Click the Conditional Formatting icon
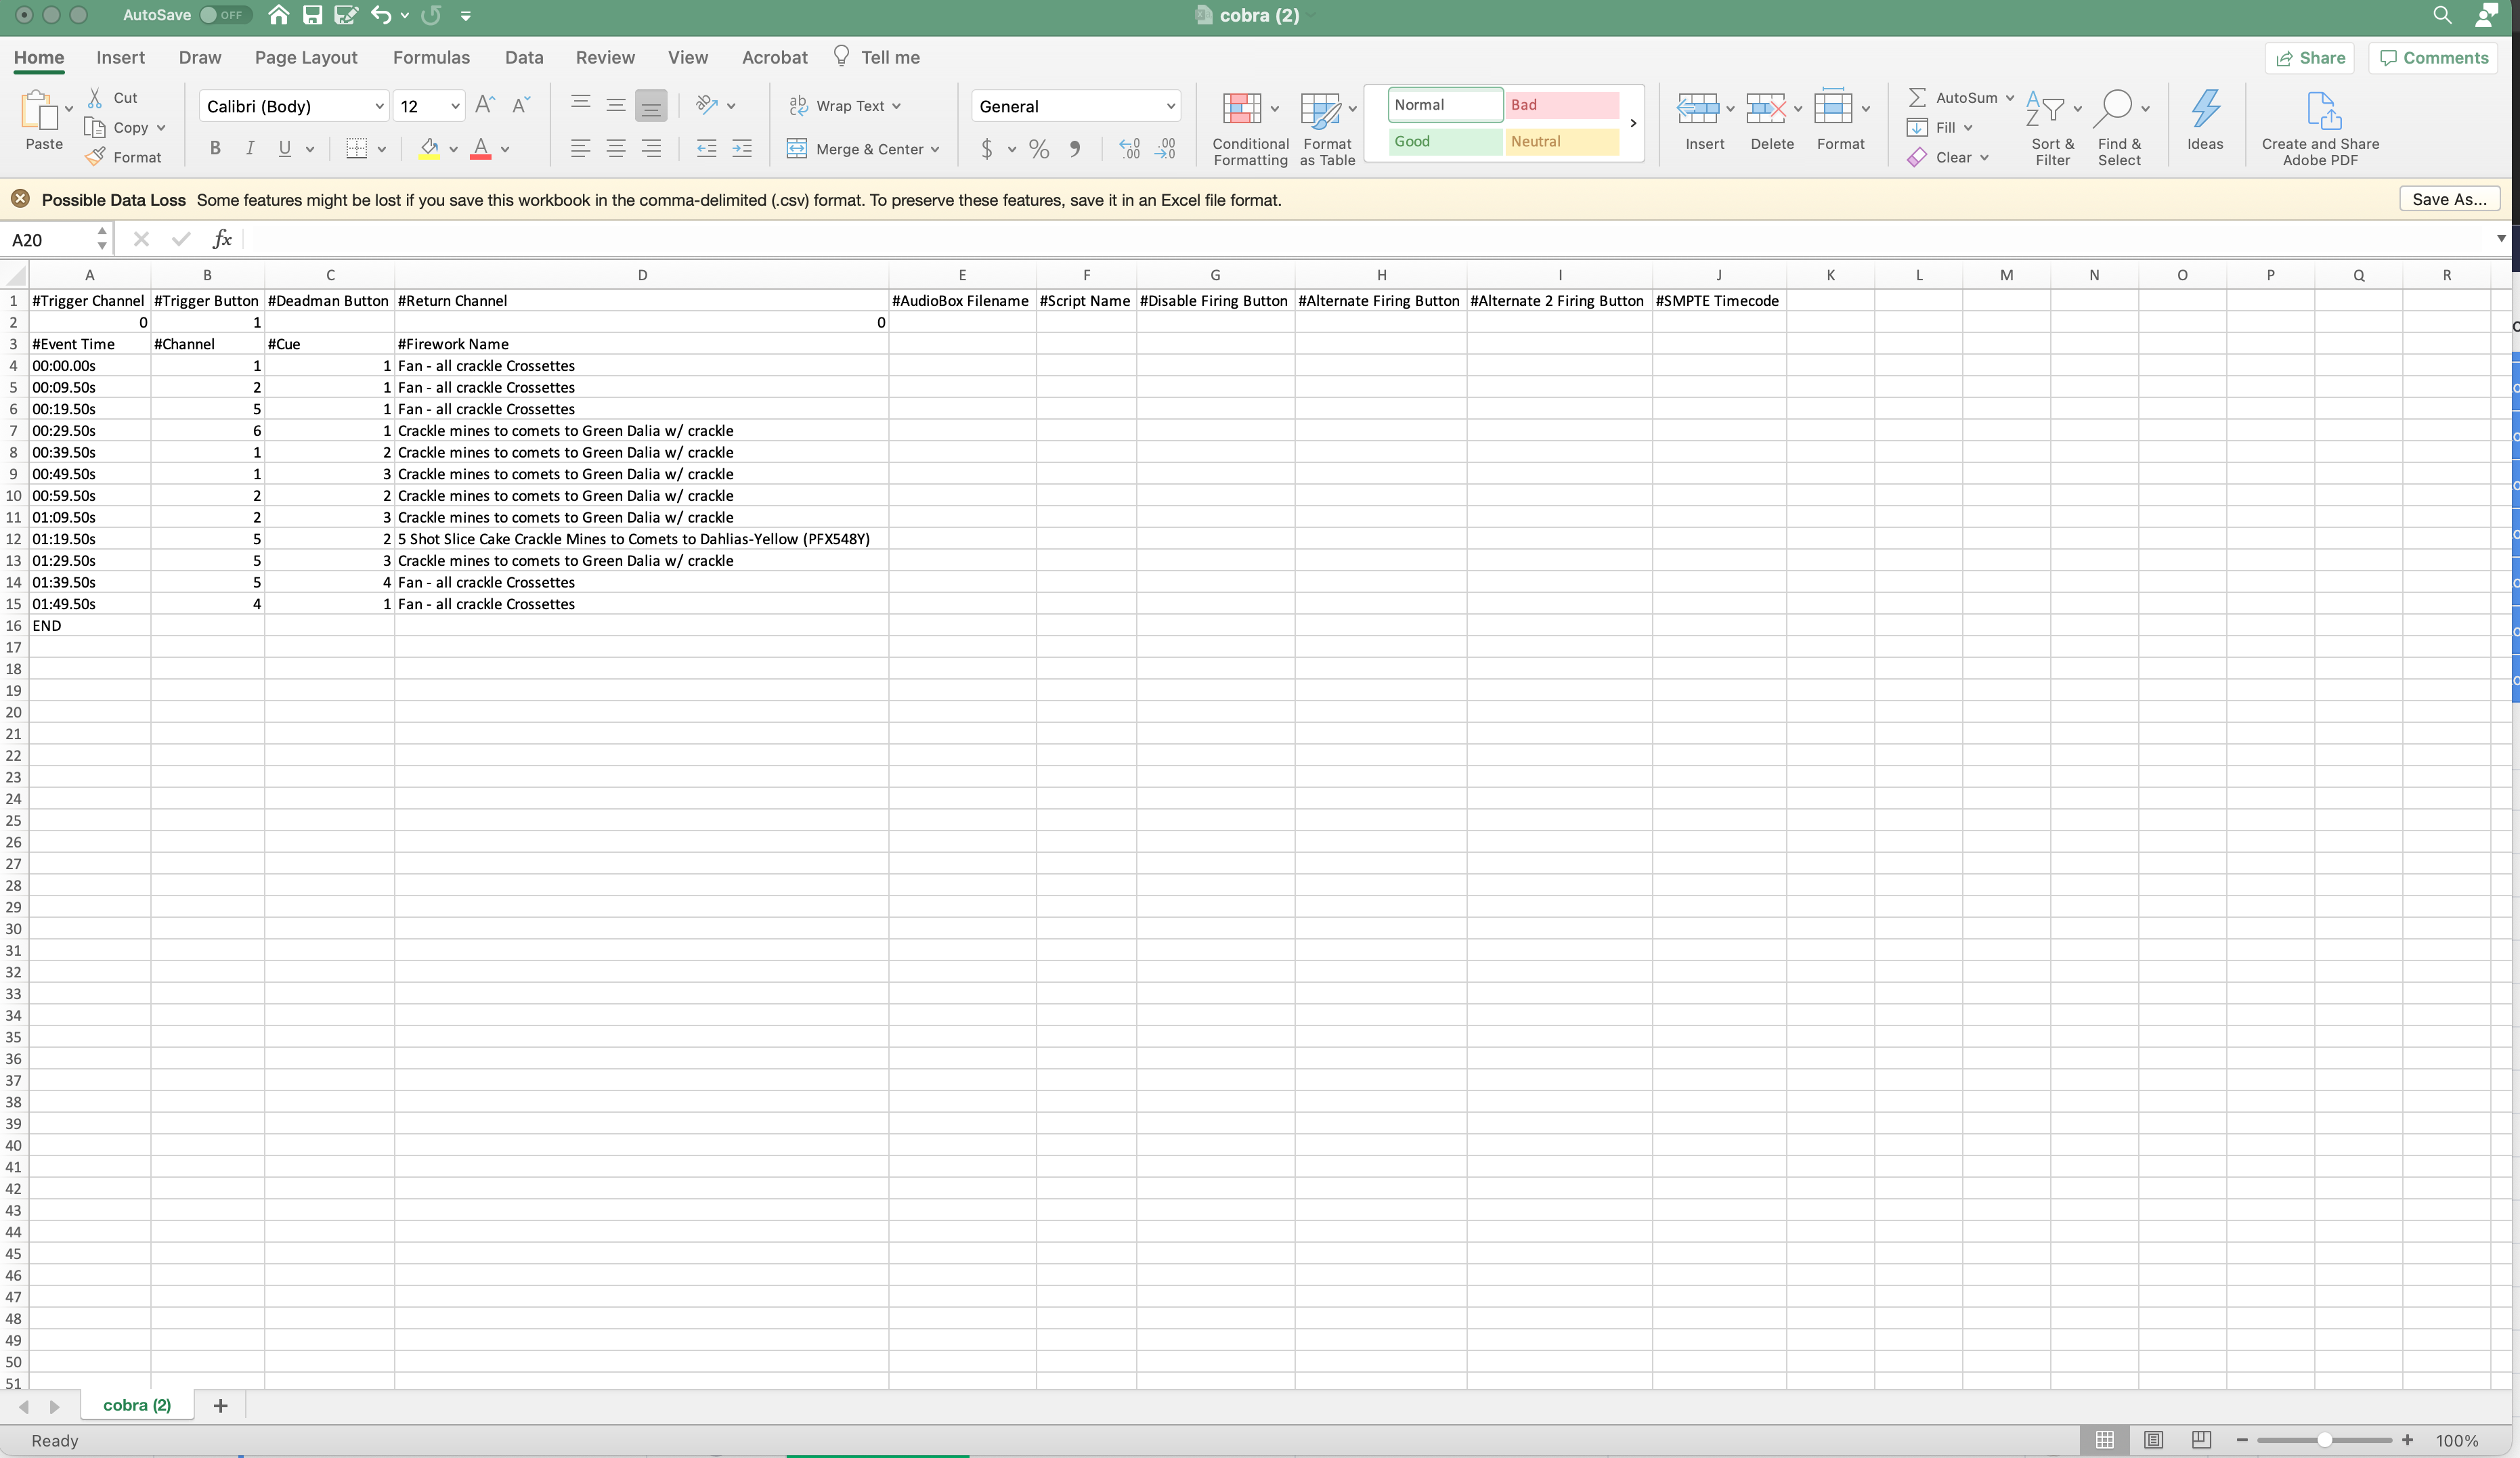The width and height of the screenshot is (2520, 1458). 1241,109
